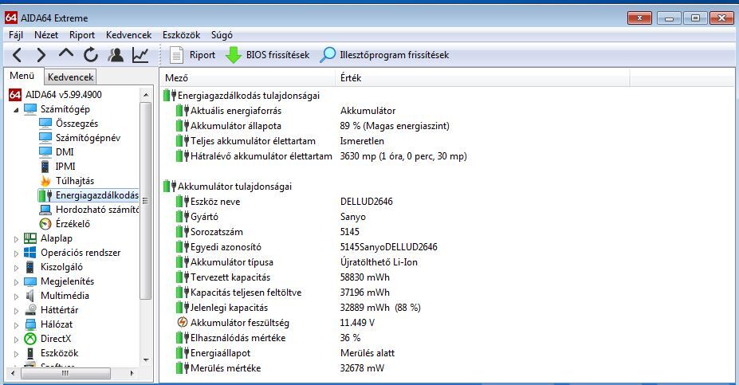The image size is (739, 385).
Task: Click the tree horizontal scrollbar thumb
Action: point(65,373)
